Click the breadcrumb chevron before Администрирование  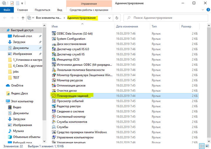[x=64, y=18]
